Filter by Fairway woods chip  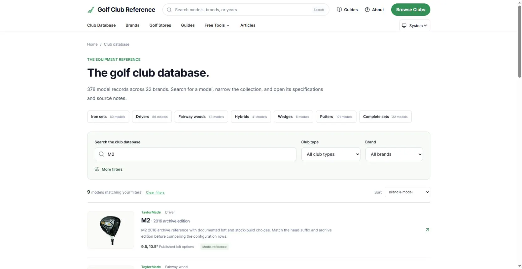(201, 117)
